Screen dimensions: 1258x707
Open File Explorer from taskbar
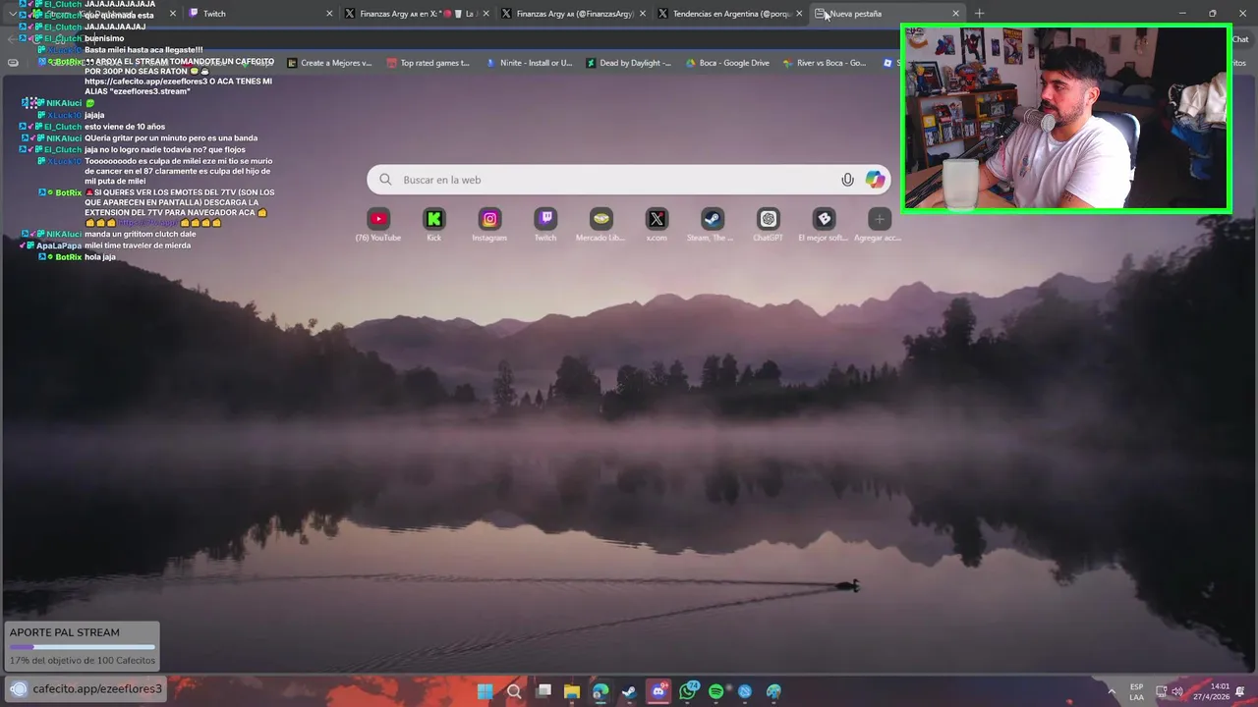pyautogui.click(x=572, y=691)
